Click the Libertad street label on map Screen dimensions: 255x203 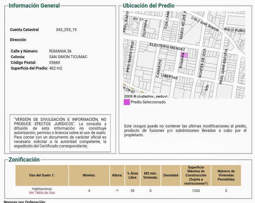pos(169,77)
